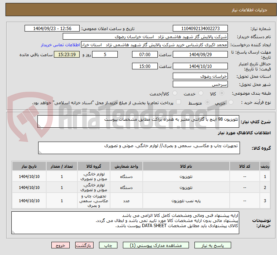Click the چاپ print button
The width and height of the screenshot is (277, 255).
coord(108,245)
